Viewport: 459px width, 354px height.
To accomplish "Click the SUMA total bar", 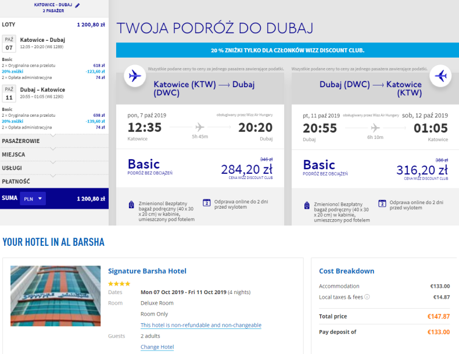I will coord(54,199).
